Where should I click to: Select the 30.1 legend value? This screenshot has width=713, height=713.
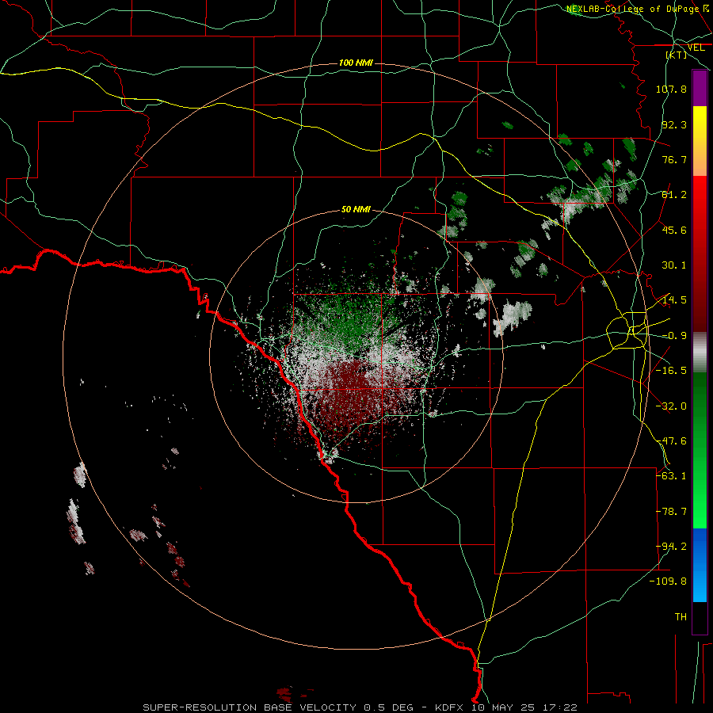click(674, 265)
